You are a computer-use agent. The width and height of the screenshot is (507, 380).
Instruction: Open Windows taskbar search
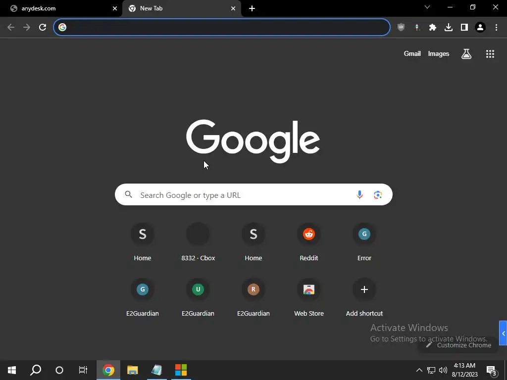click(36, 370)
